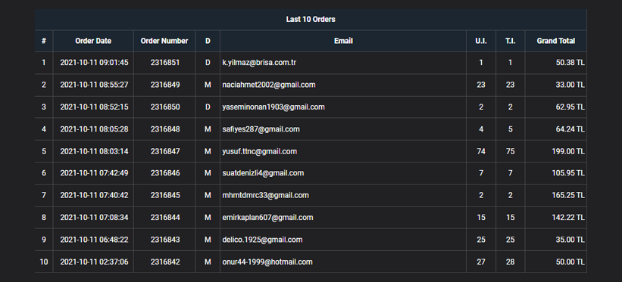Click M value in order 2316849 row
This screenshot has width=622, height=282.
coord(208,85)
